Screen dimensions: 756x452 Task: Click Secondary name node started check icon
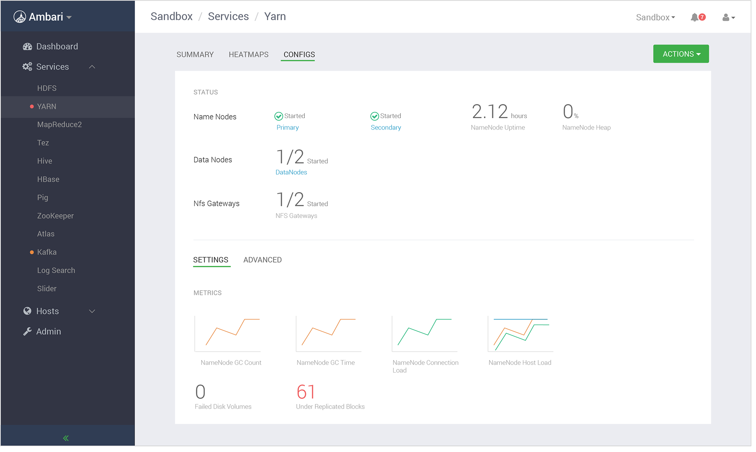click(x=374, y=116)
